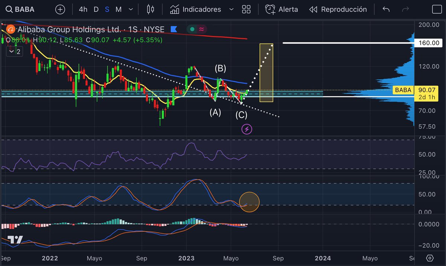Click Alibaba Group Holdings Ltd. title
This screenshot has width=446, height=266.
(x=69, y=29)
